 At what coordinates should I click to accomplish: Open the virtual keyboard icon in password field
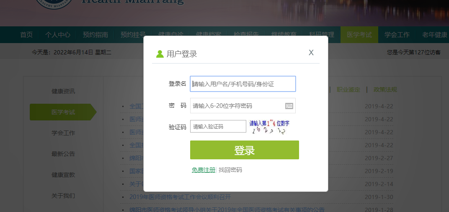[x=289, y=106]
